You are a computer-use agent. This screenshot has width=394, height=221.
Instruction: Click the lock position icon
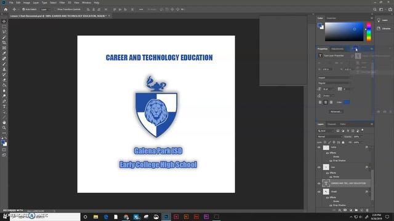click(334, 142)
